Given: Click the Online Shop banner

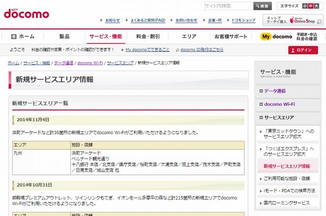Looking at the screenshot, I should pos(293,20).
